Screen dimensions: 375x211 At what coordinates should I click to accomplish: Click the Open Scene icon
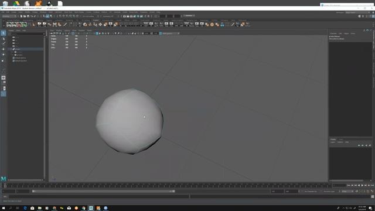pos(25,16)
